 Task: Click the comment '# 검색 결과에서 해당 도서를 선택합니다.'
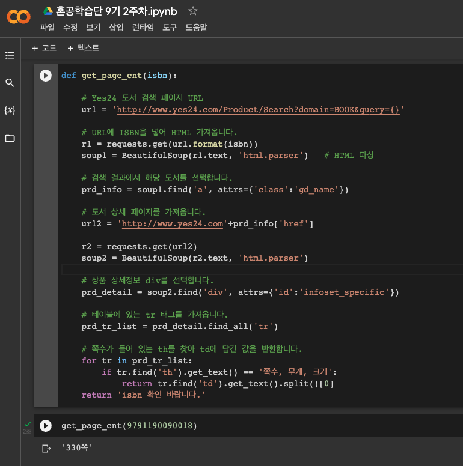point(157,178)
